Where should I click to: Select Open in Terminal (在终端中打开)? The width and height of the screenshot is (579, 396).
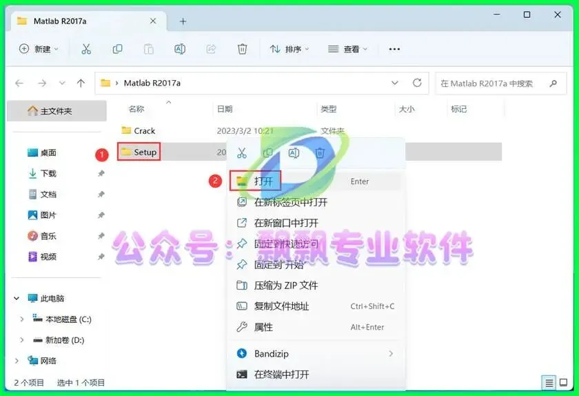point(316,374)
